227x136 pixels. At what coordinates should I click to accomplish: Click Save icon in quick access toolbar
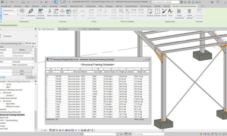tap(2, 2)
